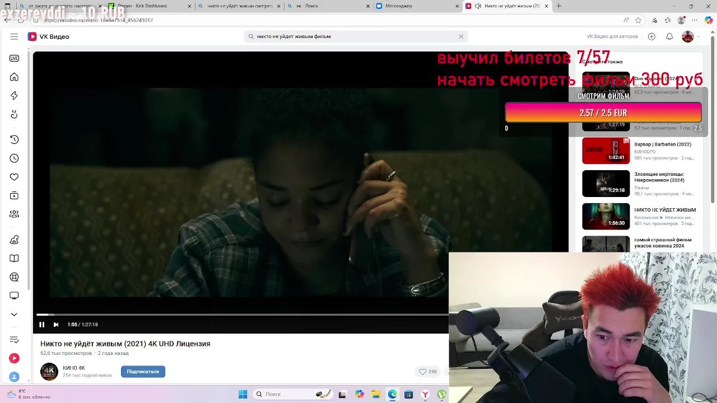Image resolution: width=717 pixels, height=403 pixels.
Task: Subscribe with the Подписаться button
Action: point(143,372)
